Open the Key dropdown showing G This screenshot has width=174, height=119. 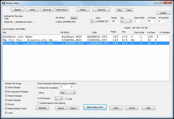(126, 21)
